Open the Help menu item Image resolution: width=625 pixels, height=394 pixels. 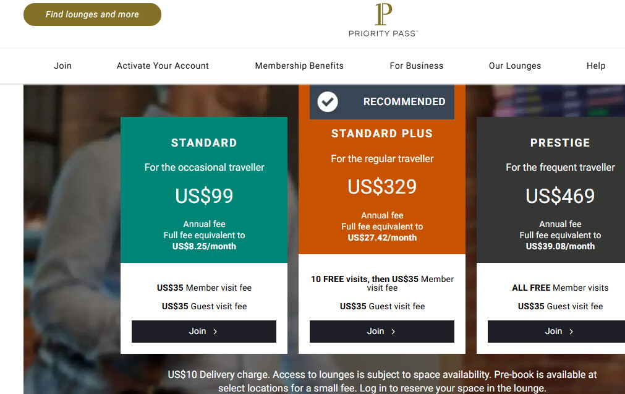(x=595, y=66)
